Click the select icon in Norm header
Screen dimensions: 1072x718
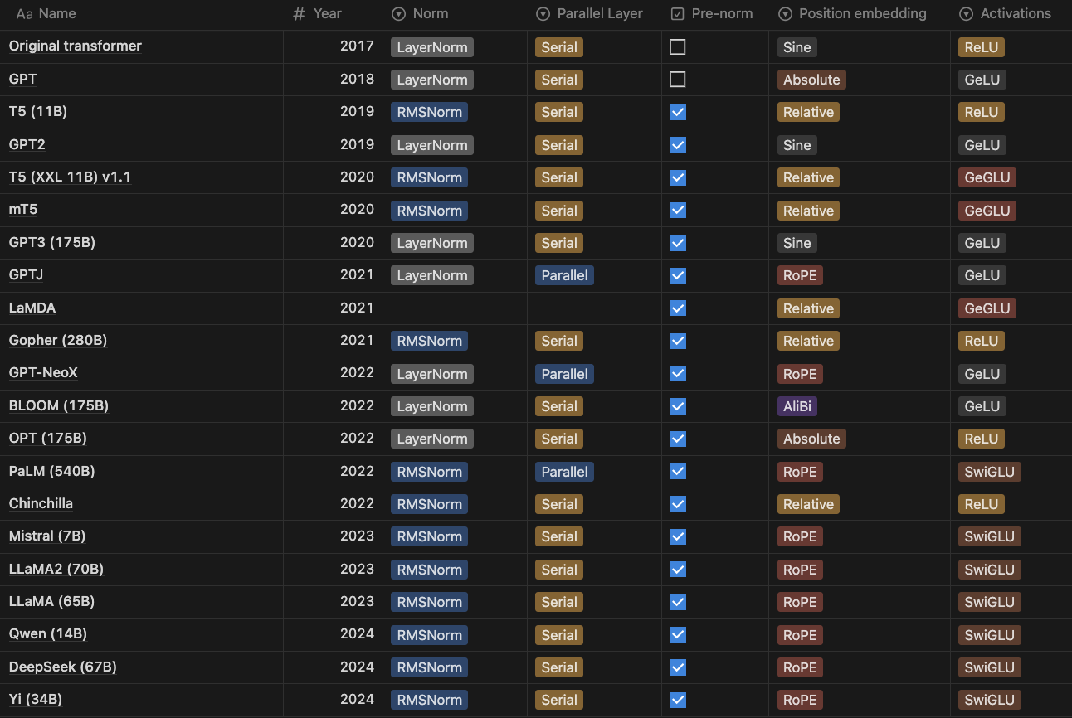pyautogui.click(x=398, y=14)
